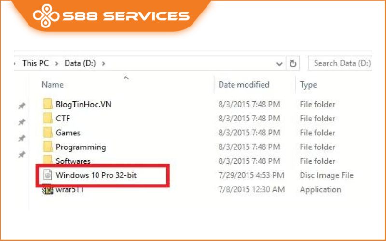Expand the chevron after This PC
386x241 pixels.
click(x=57, y=64)
